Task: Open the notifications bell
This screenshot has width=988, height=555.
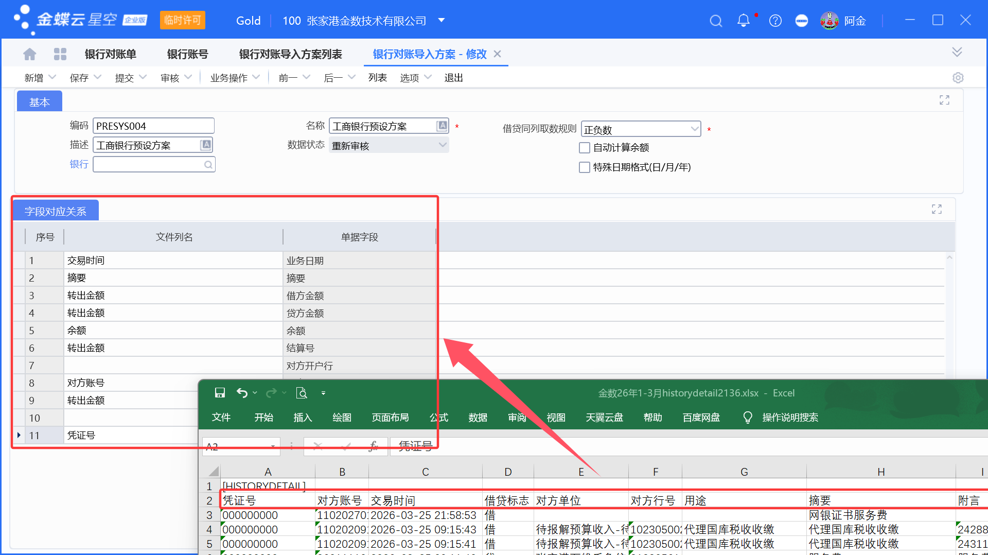Action: pyautogui.click(x=744, y=21)
